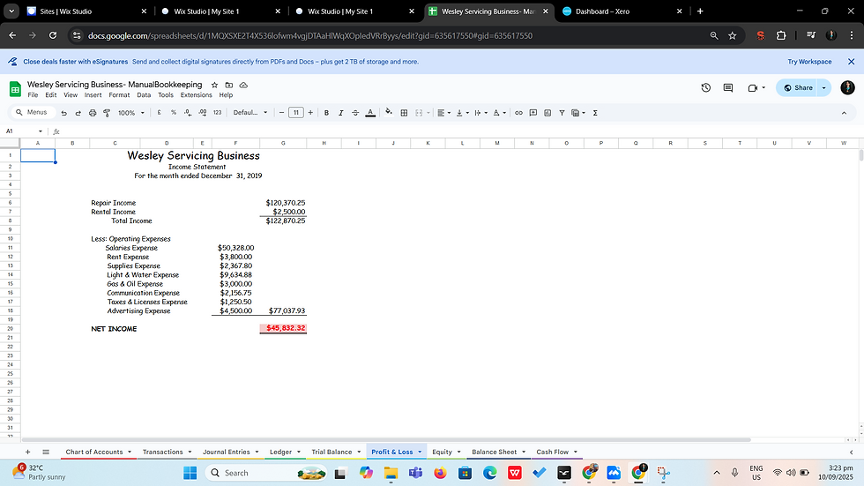Collapse the toolbar with the chevron
Screen dimensions: 864x486
(844, 112)
